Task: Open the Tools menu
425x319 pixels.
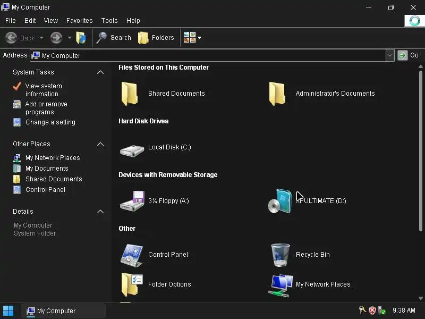Action: click(x=109, y=21)
